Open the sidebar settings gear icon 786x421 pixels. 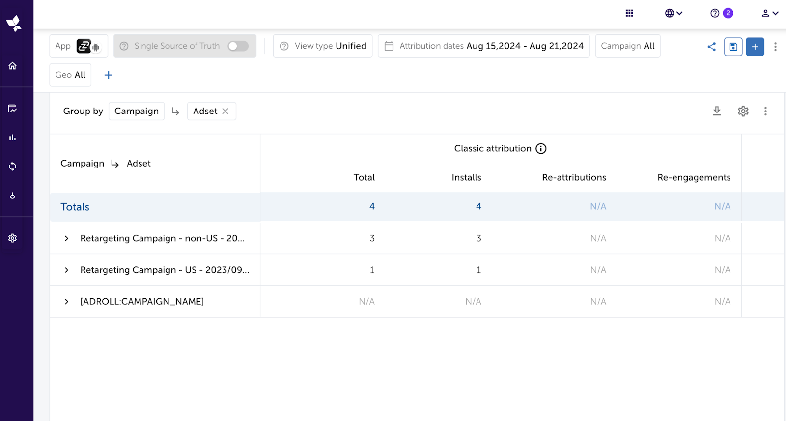coord(13,238)
